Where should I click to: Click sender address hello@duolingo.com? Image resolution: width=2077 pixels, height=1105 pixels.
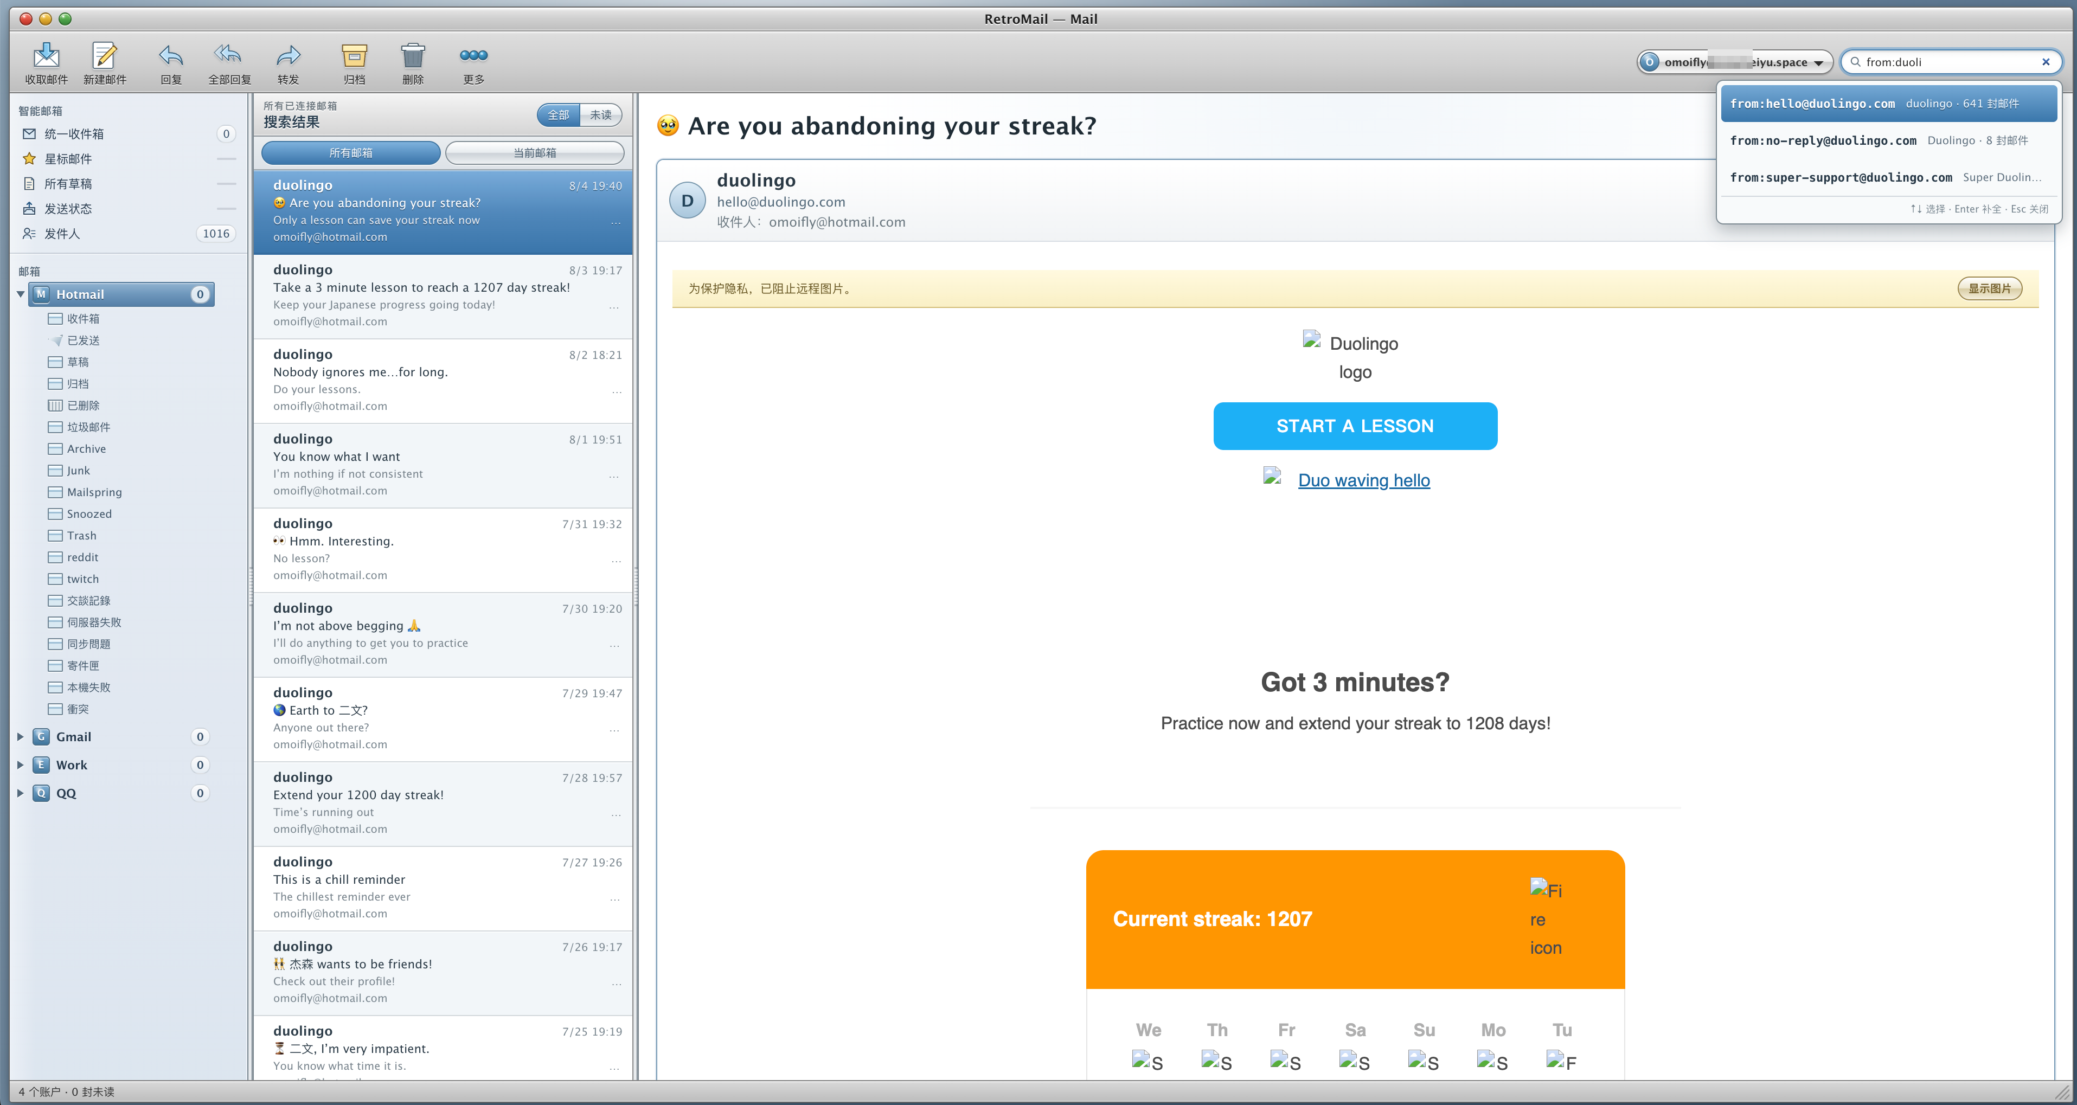(781, 202)
